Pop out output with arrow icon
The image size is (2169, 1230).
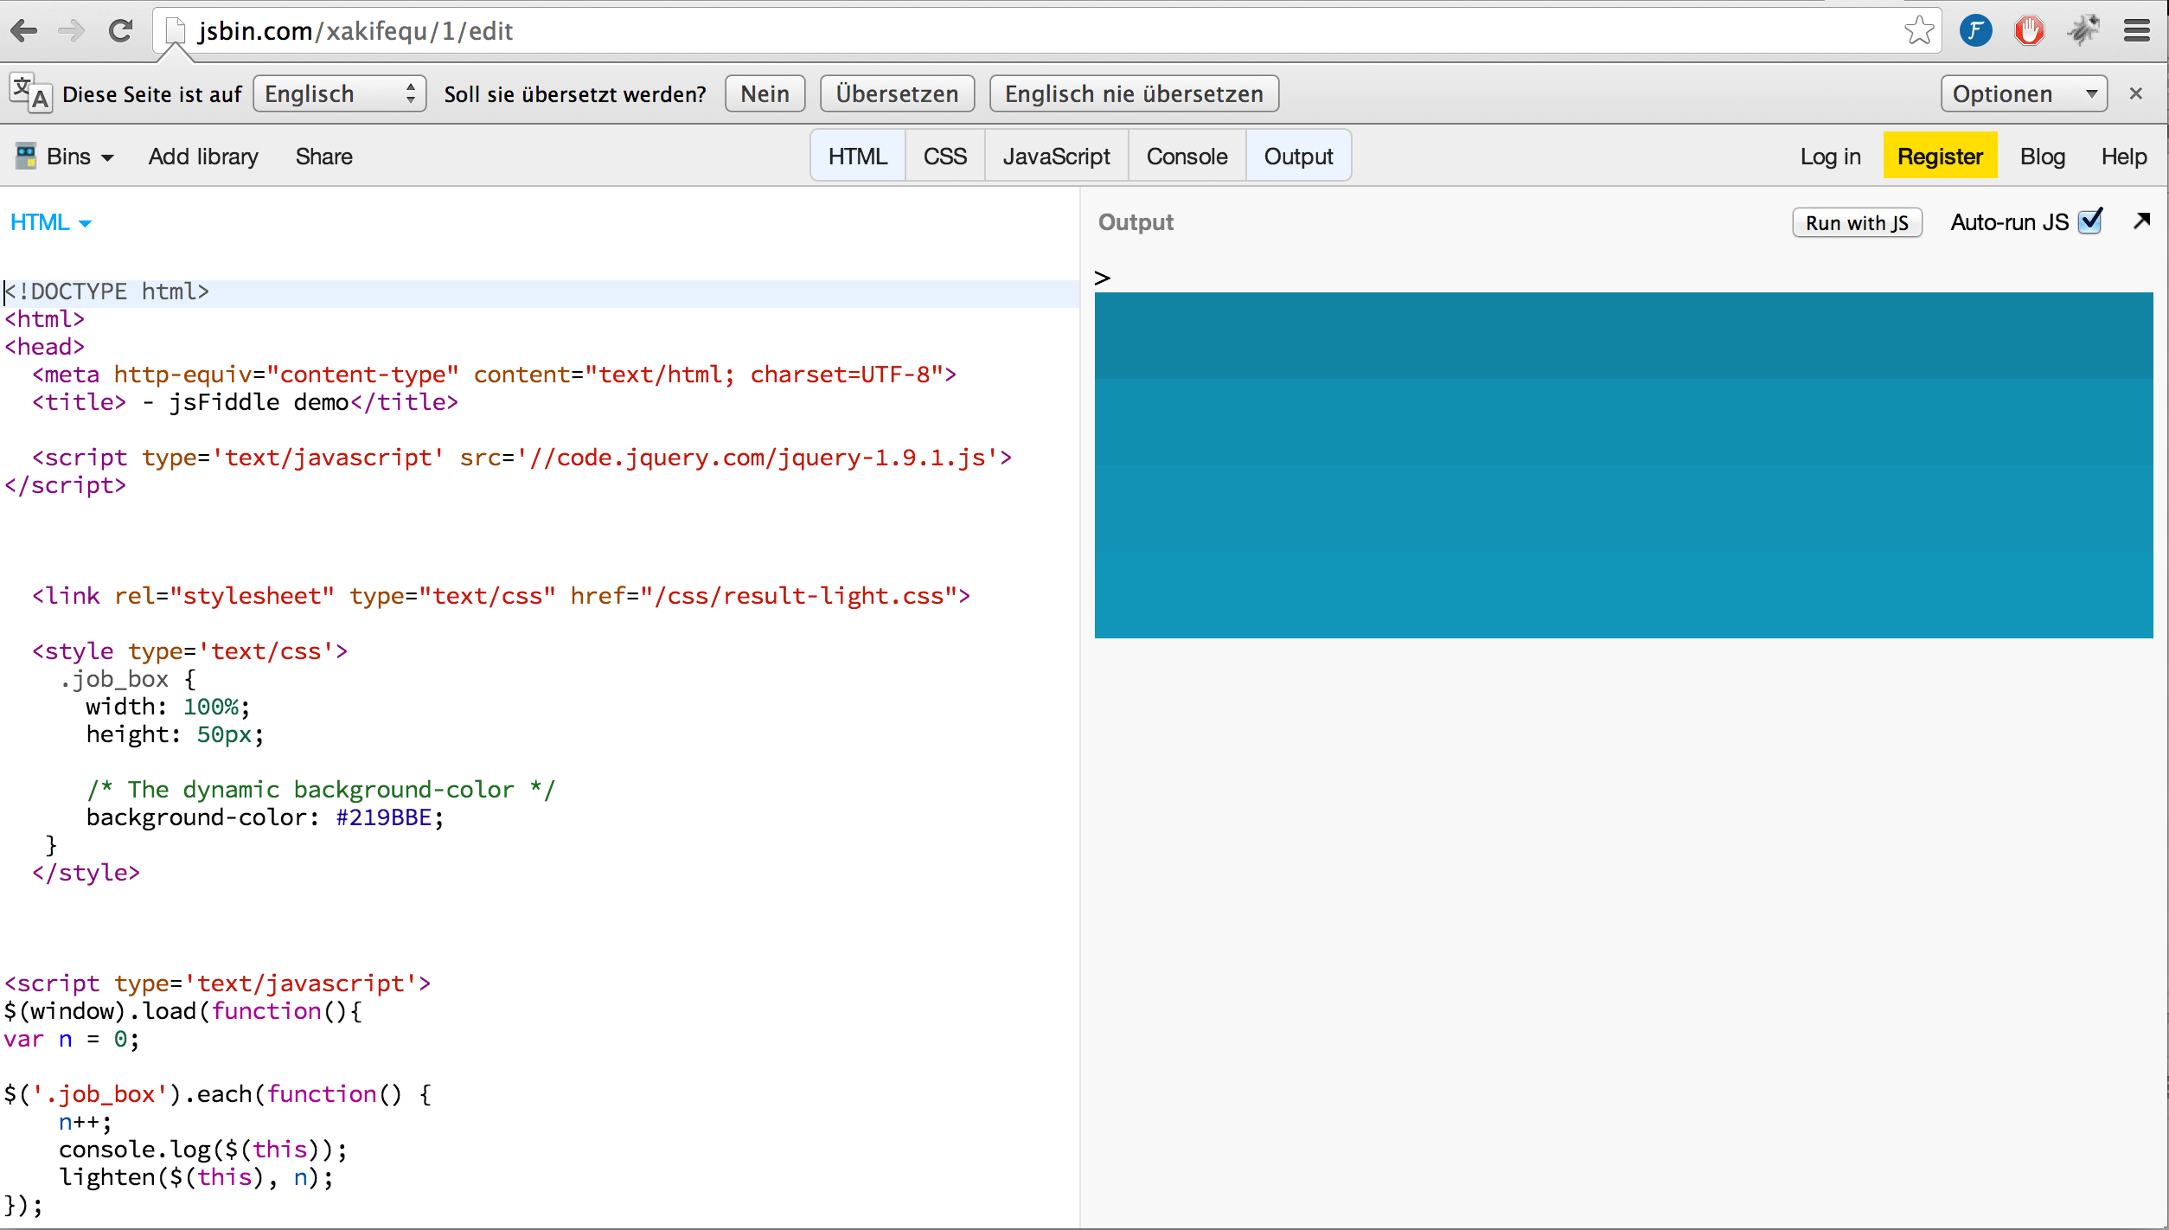2141,221
